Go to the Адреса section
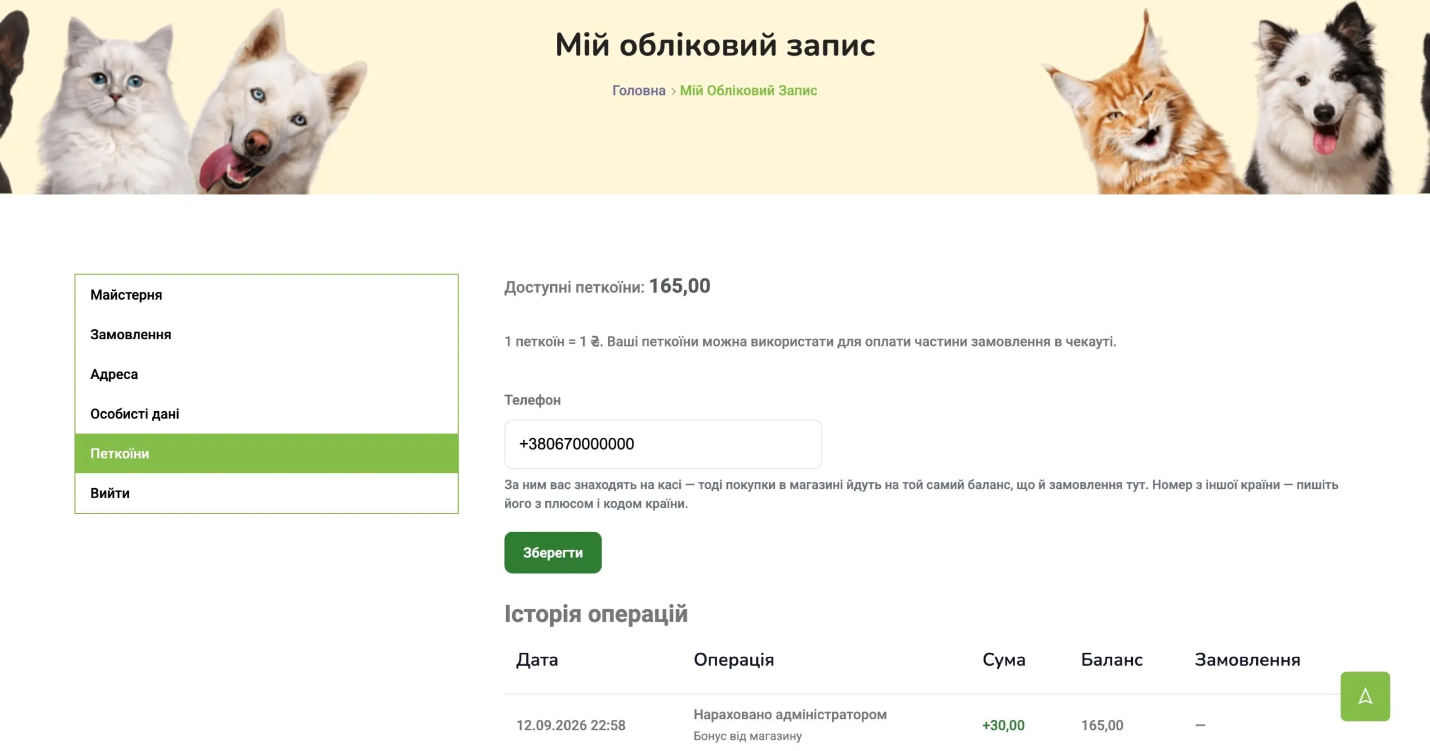This screenshot has height=751, width=1430. [266, 374]
